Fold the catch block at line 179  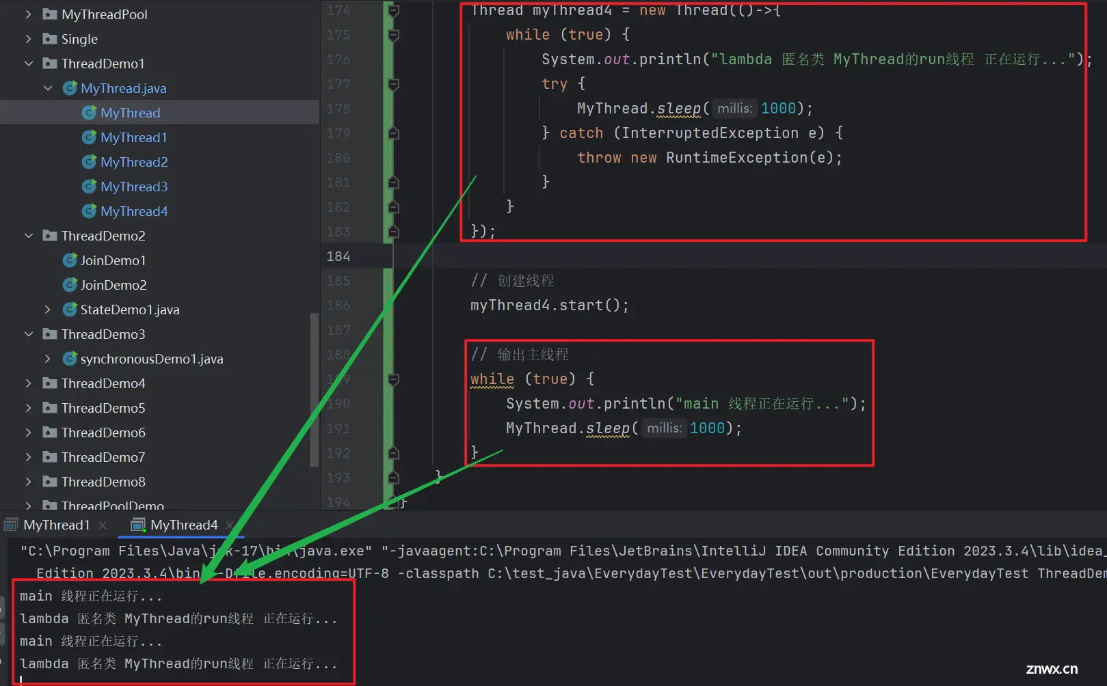pyautogui.click(x=393, y=133)
